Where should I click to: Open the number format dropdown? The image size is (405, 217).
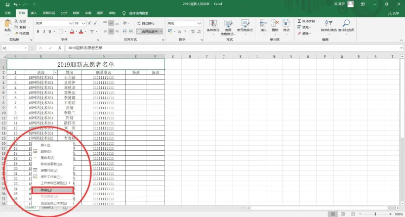(x=184, y=23)
